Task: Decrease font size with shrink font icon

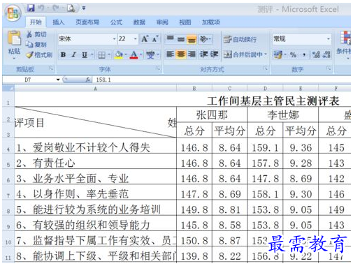Action: [155, 39]
